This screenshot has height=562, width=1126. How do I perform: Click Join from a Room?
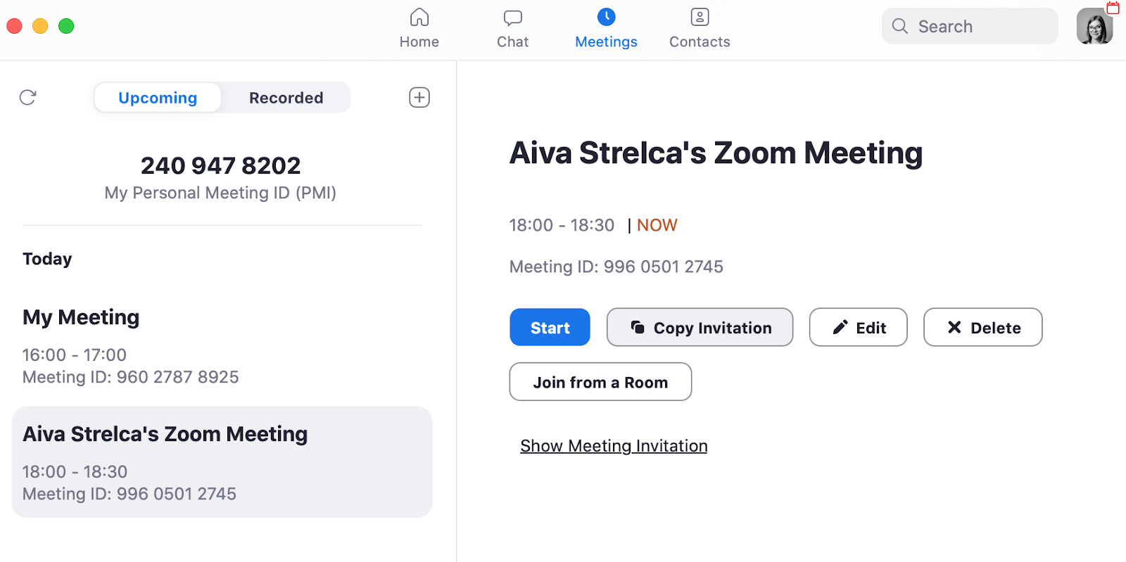pos(600,382)
